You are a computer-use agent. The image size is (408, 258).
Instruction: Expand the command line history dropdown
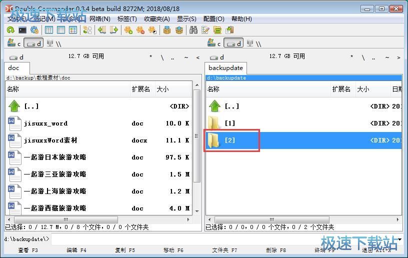coord(400,239)
